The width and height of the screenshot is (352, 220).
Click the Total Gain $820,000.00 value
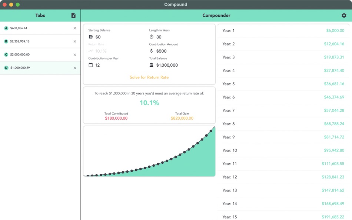[182, 118]
